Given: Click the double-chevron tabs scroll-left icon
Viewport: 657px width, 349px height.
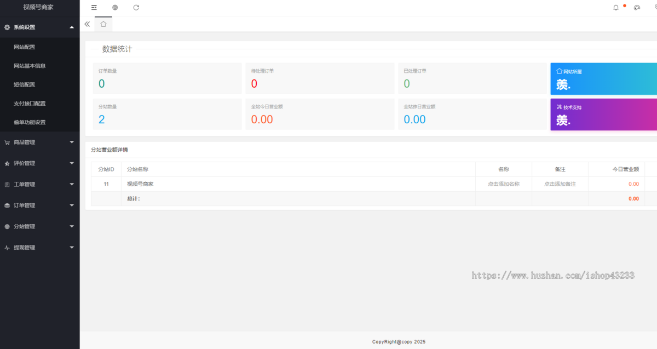Looking at the screenshot, I should tap(87, 24).
